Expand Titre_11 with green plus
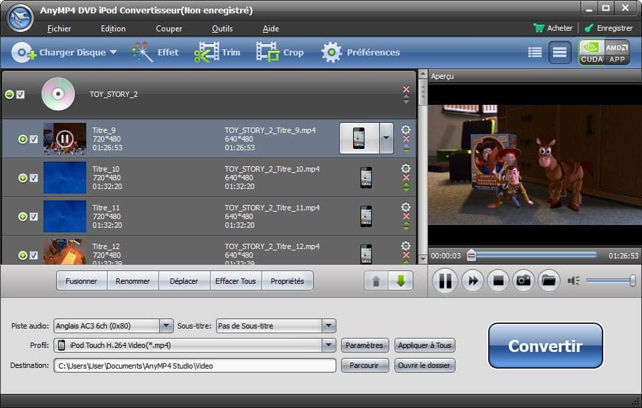Image resolution: width=642 pixels, height=408 pixels. (x=23, y=216)
